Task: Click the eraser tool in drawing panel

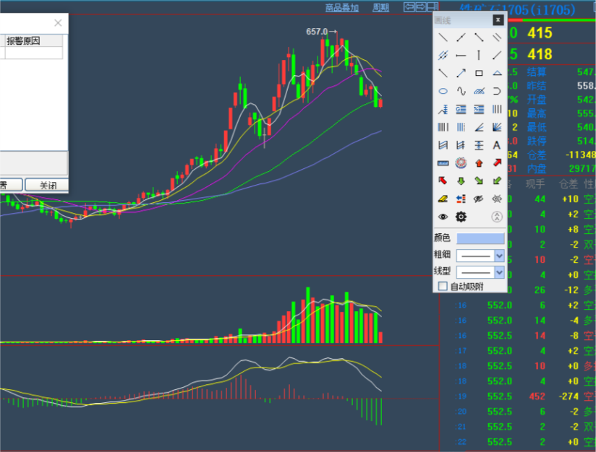Action: tap(443, 199)
